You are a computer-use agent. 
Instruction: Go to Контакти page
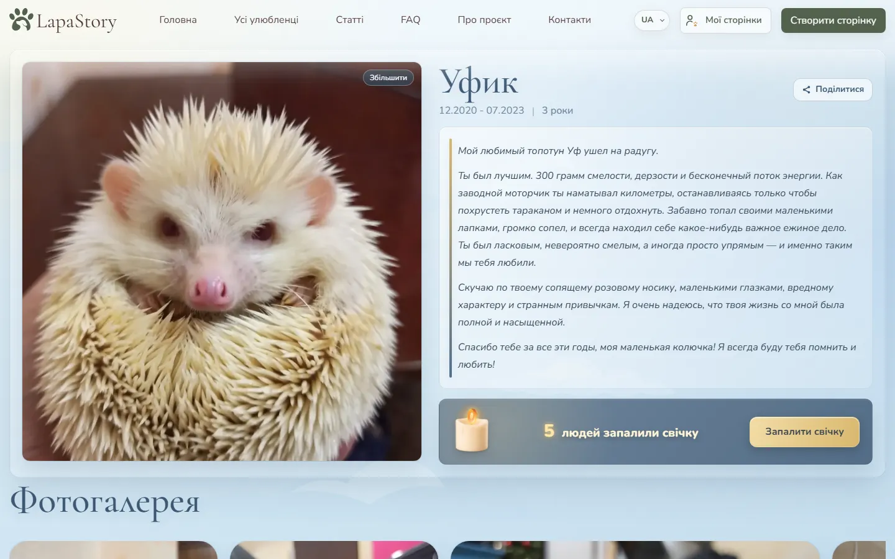569,20
